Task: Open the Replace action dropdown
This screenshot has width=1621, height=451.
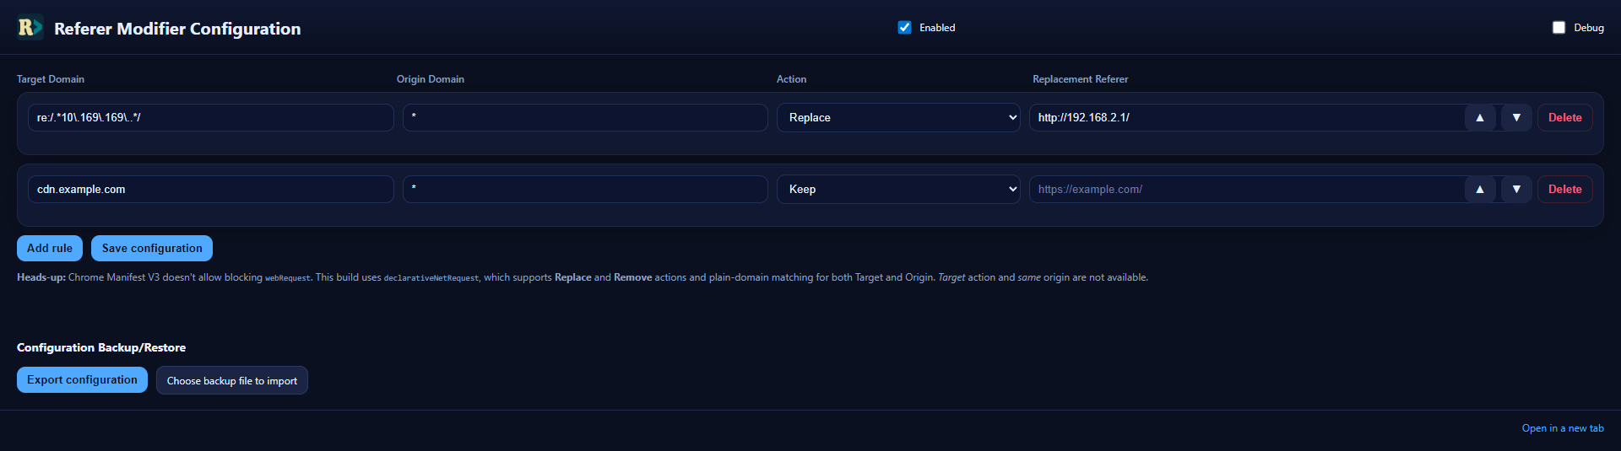Action: [897, 118]
